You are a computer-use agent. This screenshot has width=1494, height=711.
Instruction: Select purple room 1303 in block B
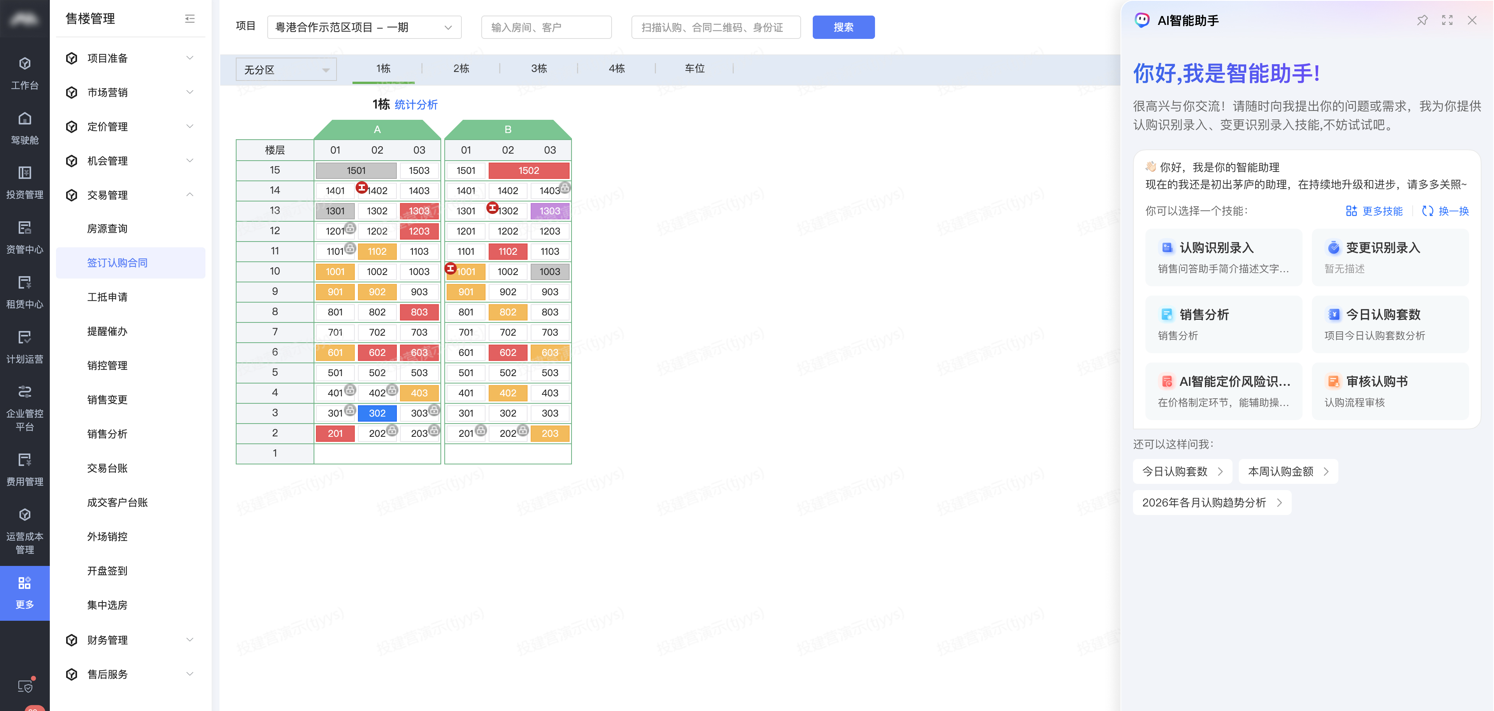click(550, 211)
